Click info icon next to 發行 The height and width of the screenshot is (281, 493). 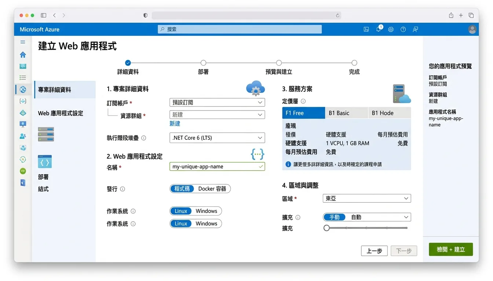(x=123, y=189)
